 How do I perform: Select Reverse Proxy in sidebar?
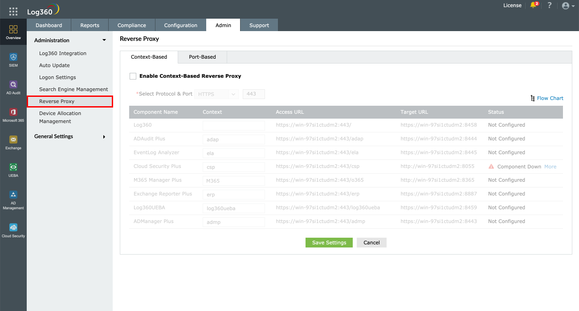[70, 101]
